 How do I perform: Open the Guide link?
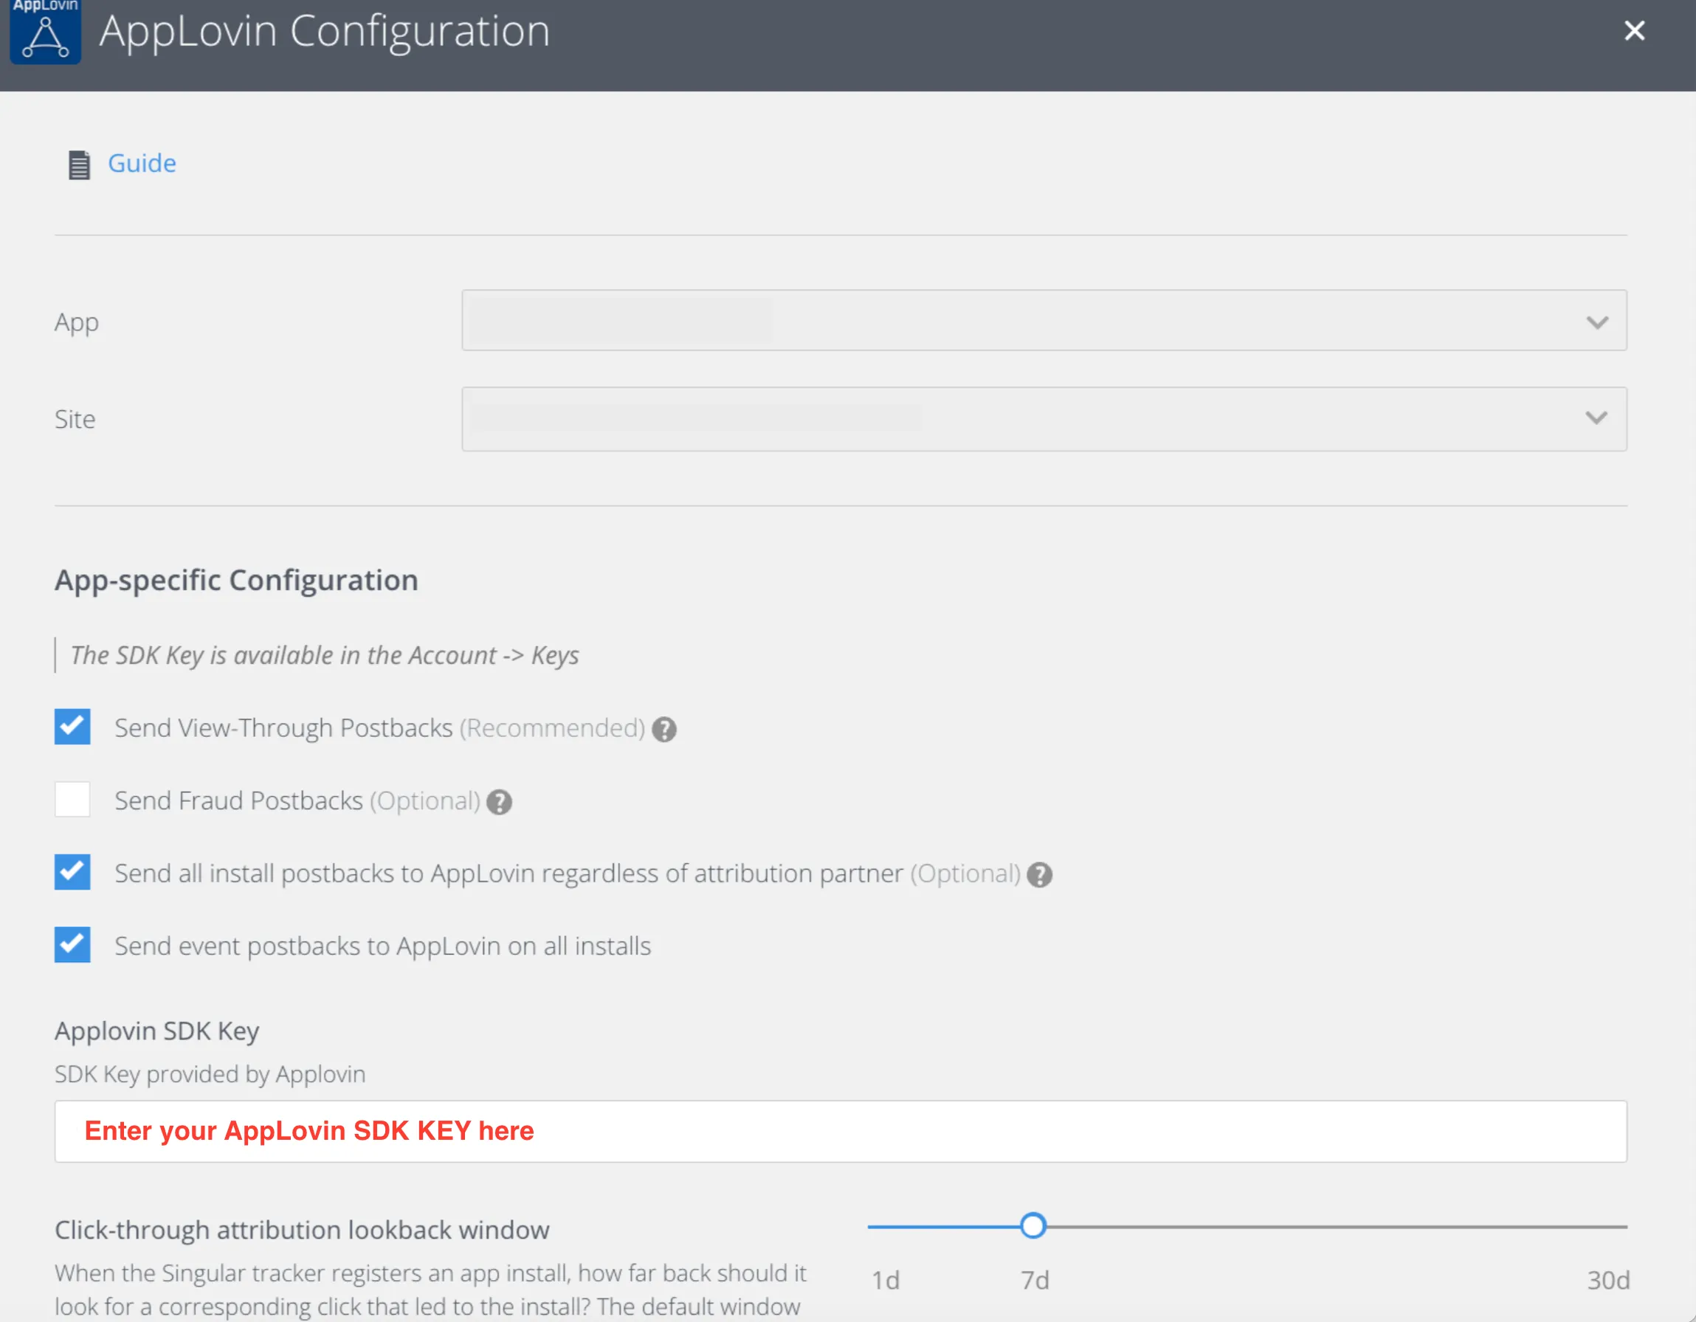click(x=142, y=163)
